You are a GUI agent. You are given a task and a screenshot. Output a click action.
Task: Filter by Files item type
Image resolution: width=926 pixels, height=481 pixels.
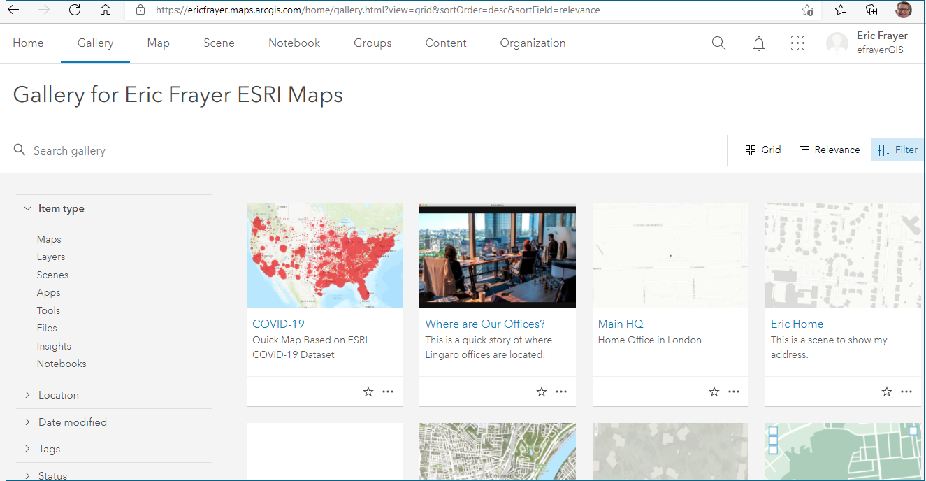pos(47,328)
